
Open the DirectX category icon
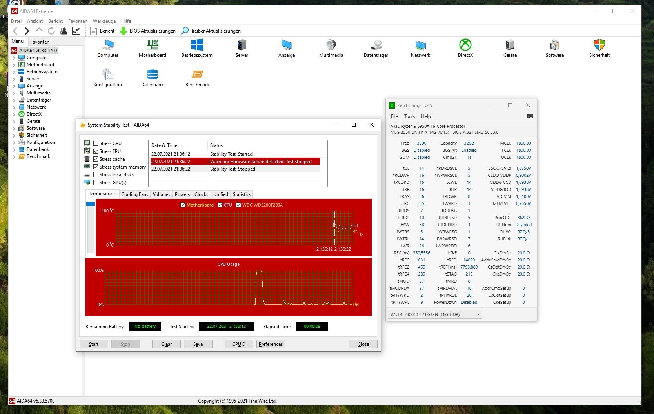coord(465,49)
